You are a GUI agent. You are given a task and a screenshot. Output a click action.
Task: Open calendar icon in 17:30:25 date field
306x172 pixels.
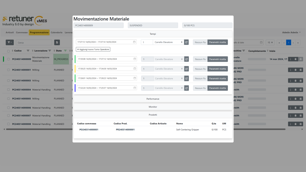coord(135,69)
